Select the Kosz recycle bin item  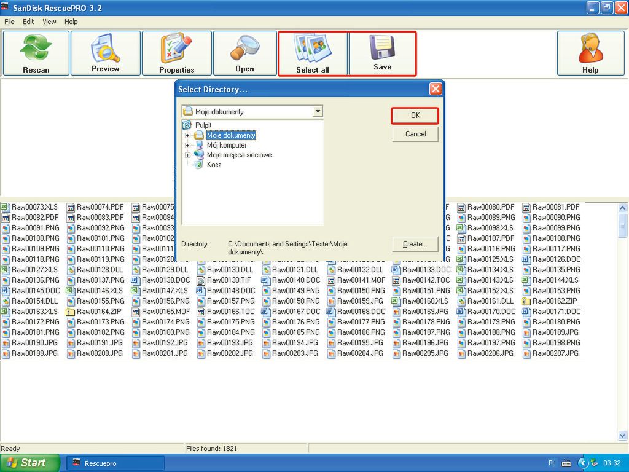(x=214, y=165)
